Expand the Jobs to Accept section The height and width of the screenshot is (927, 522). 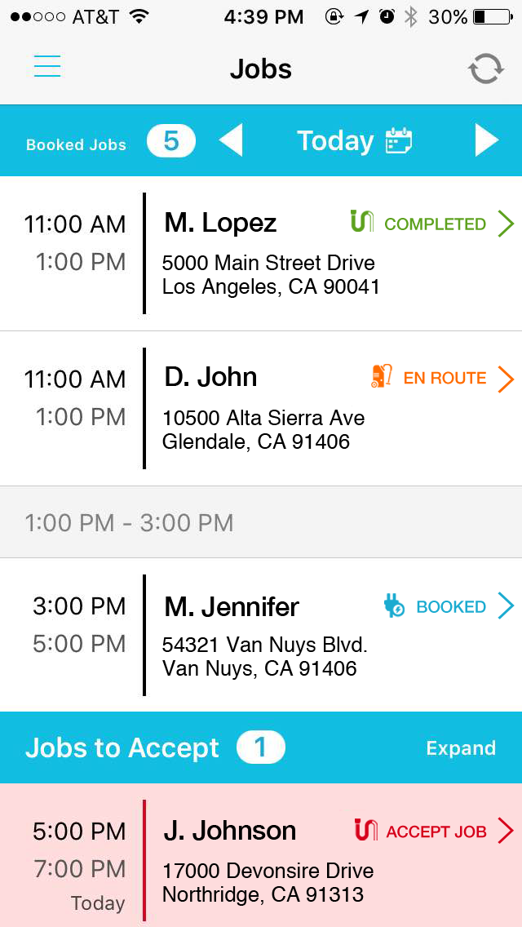coord(461,748)
